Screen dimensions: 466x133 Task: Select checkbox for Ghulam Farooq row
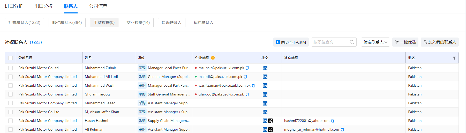point(11,94)
